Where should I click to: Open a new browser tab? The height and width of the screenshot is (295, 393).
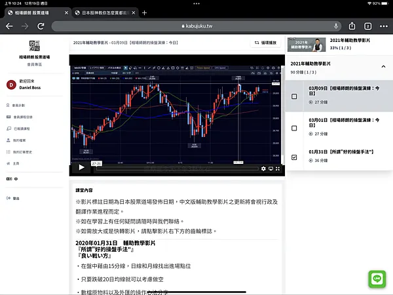(x=144, y=13)
